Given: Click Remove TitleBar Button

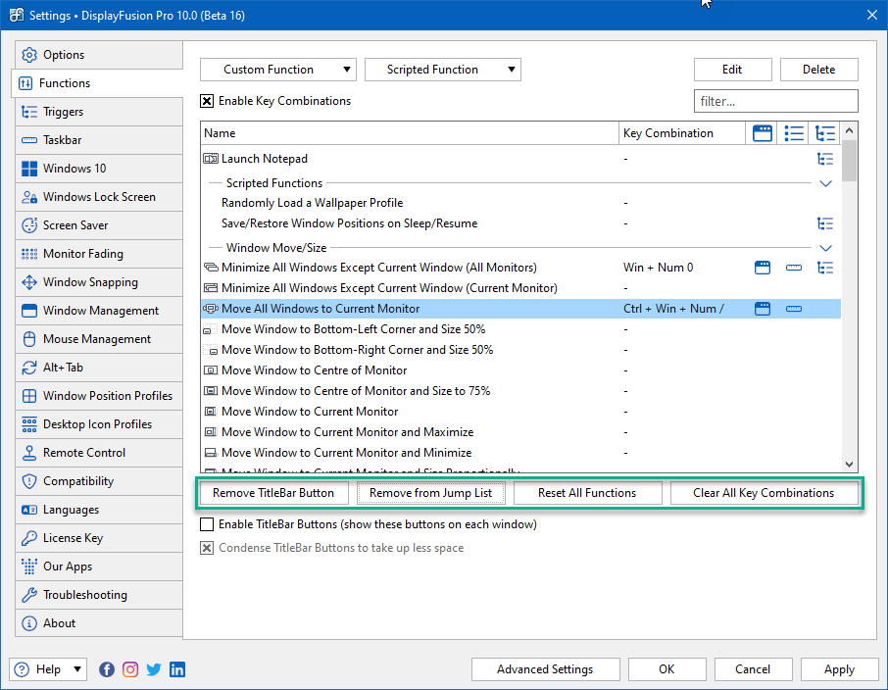Looking at the screenshot, I should click(x=273, y=493).
